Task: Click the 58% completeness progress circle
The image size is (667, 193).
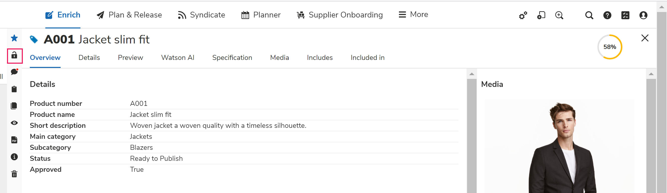Action: [x=610, y=47]
